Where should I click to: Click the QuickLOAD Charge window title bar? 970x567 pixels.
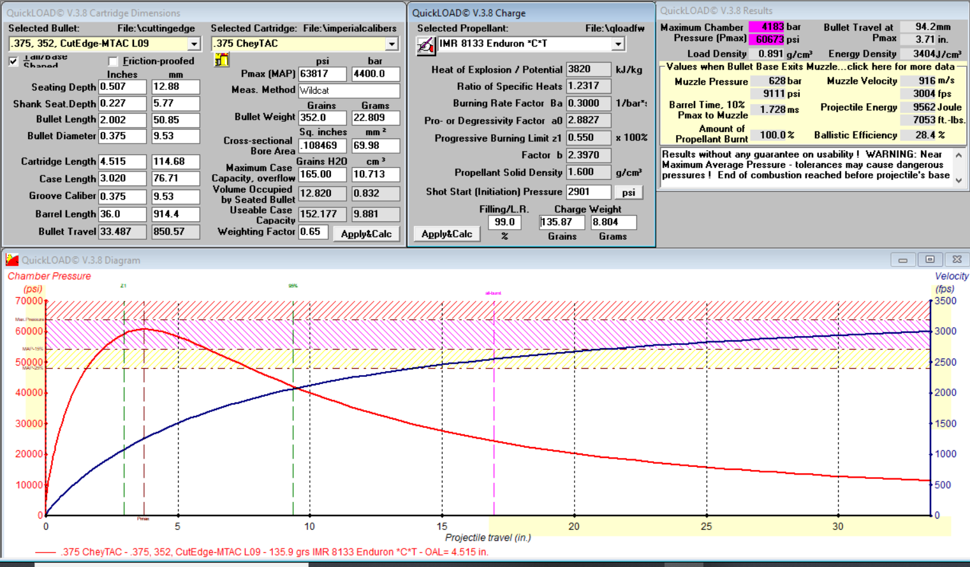pos(531,13)
